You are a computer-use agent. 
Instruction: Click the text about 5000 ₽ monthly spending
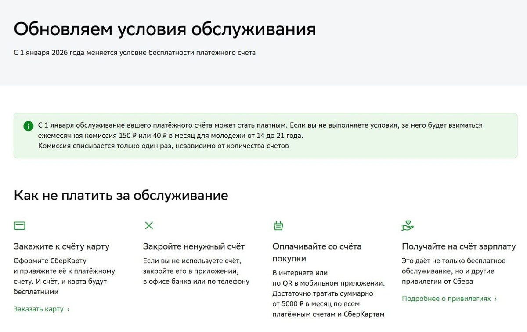(327, 303)
